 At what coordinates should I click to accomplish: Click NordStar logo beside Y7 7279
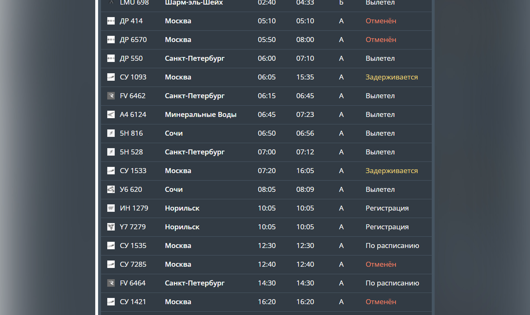point(111,227)
